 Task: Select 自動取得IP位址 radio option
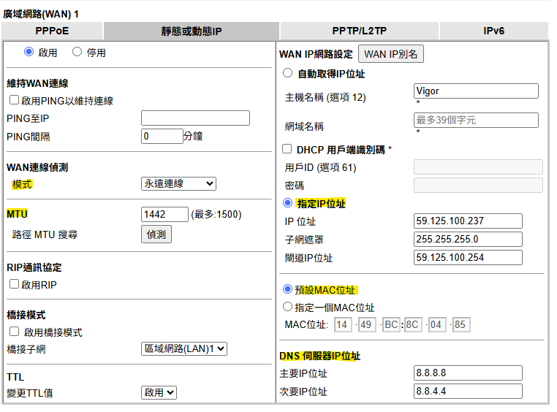pos(287,73)
